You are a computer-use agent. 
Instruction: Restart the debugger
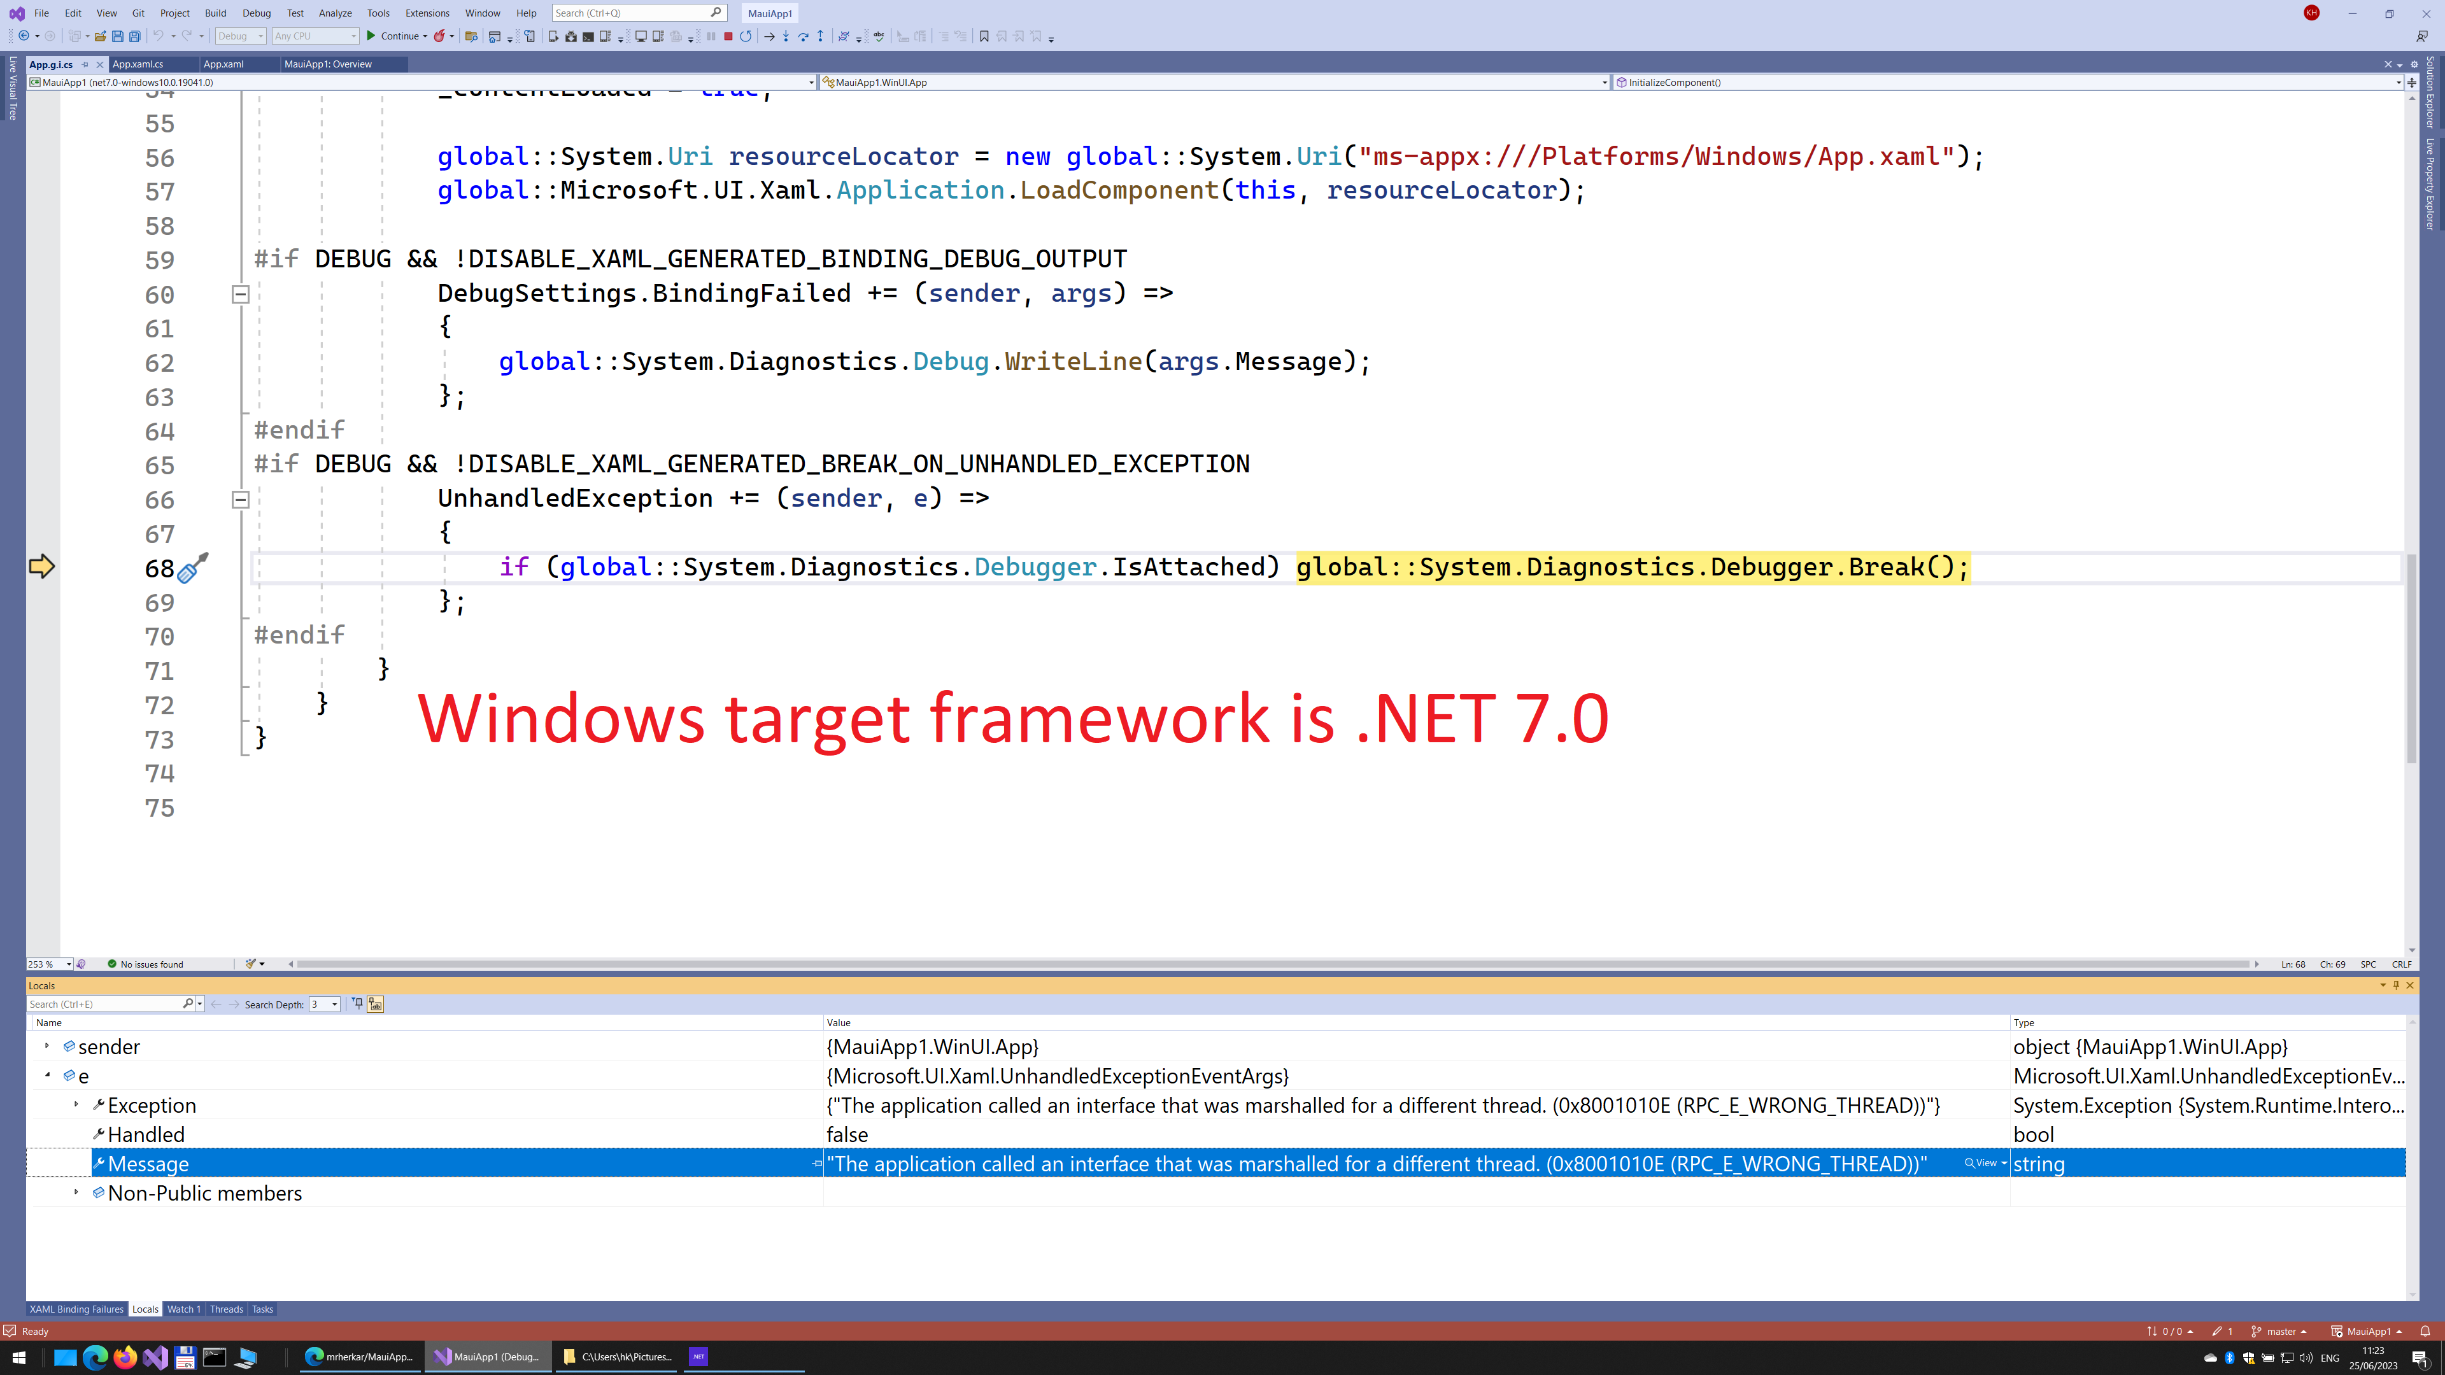(x=746, y=37)
